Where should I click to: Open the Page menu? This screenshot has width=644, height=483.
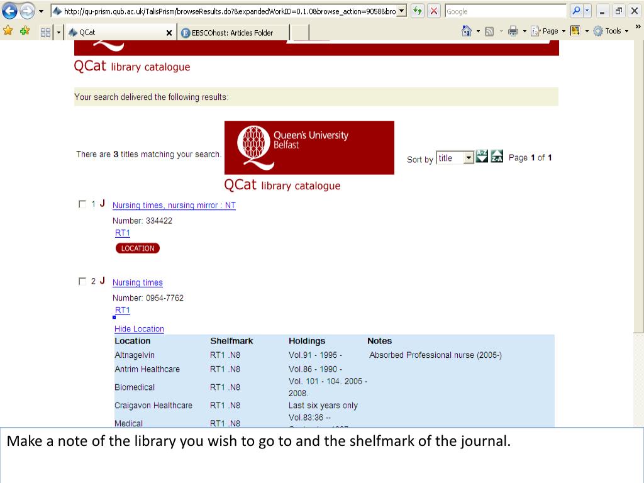tap(548, 31)
